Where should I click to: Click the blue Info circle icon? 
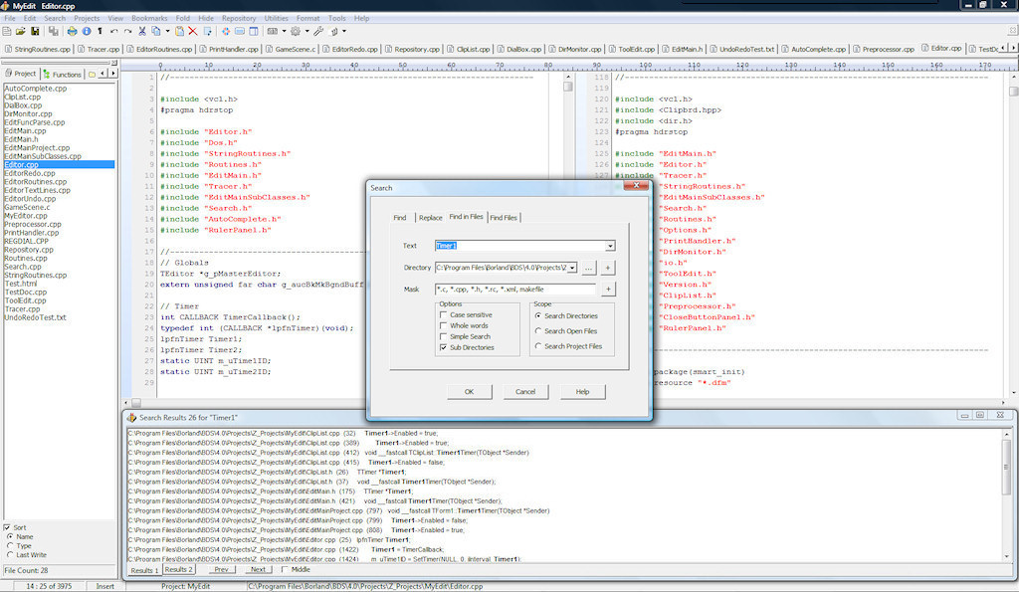pos(87,31)
